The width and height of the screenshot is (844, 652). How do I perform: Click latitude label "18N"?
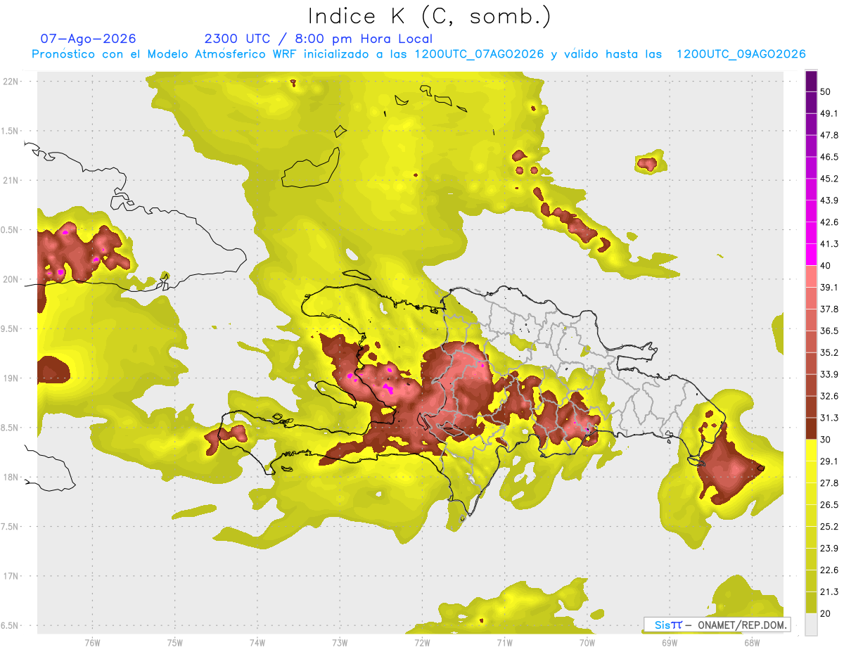[x=11, y=477]
